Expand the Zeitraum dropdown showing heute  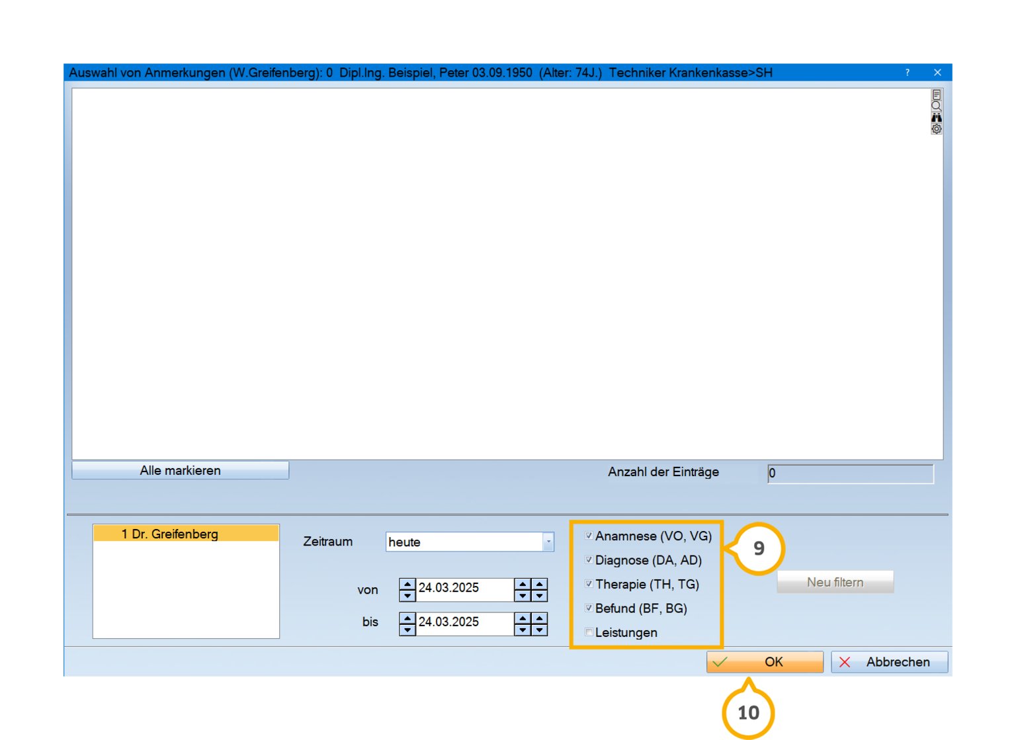tap(548, 542)
